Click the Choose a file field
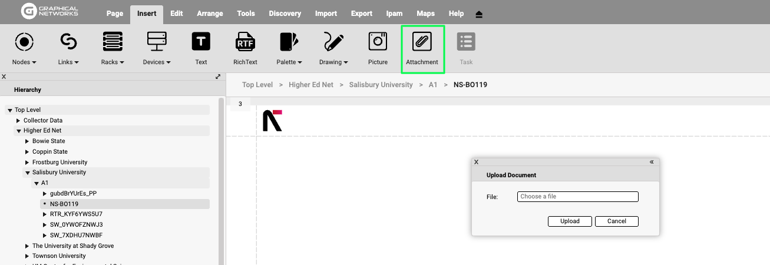Screen dimensions: 770x265 [x=577, y=197]
